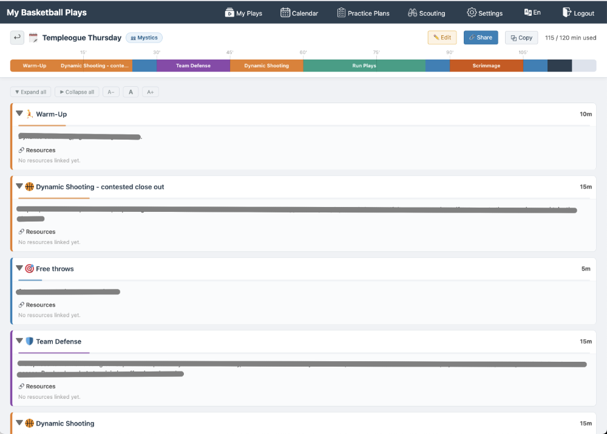
Task: Collapse the Free throws section triangle
Action: [19, 268]
